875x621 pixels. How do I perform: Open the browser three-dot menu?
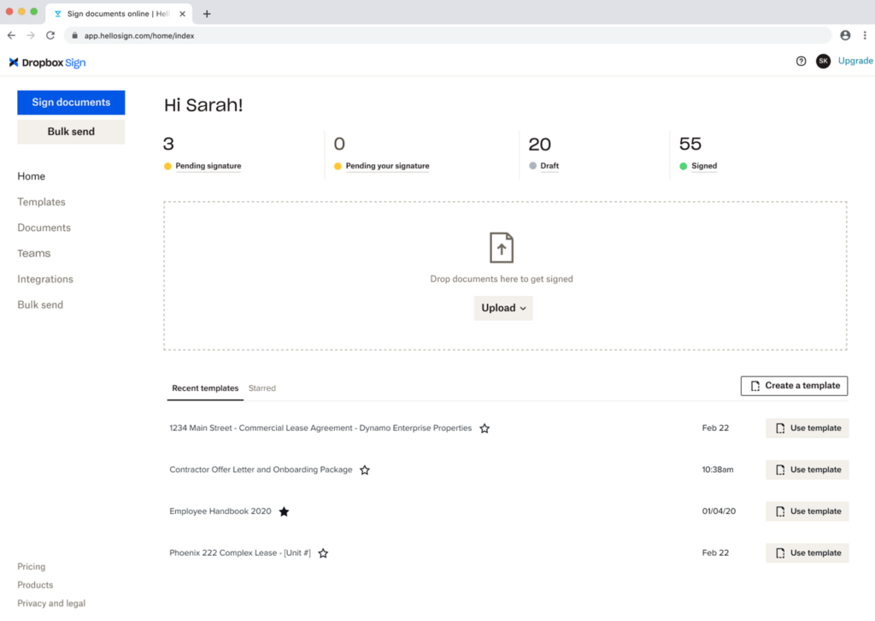point(865,35)
